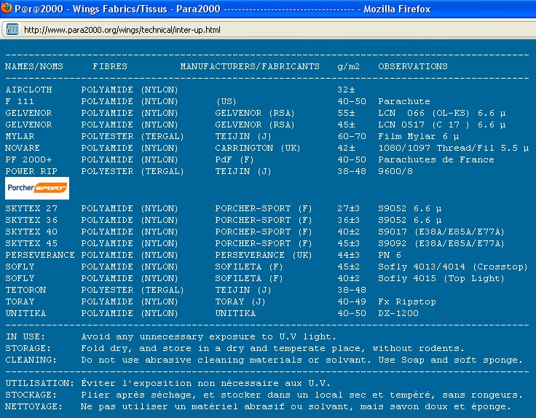Click the CLEANING: label
The height and width of the screenshot is (418, 536).
[31, 360]
